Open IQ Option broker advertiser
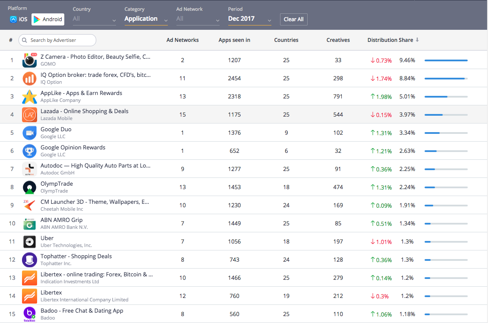The image size is (488, 323). click(x=95, y=75)
